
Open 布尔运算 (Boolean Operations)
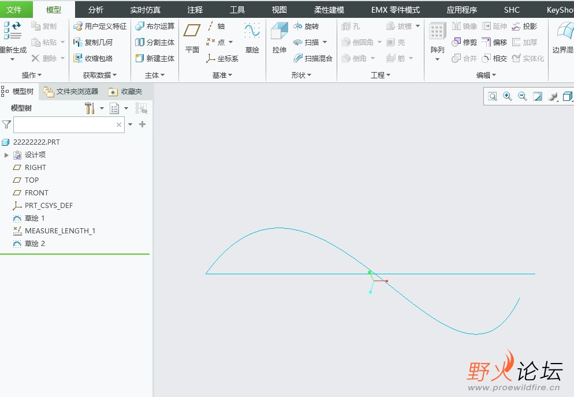click(x=155, y=27)
